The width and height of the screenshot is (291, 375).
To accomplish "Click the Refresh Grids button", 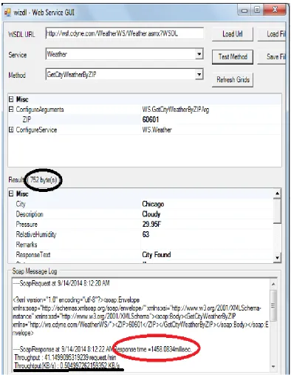I will point(233,80).
